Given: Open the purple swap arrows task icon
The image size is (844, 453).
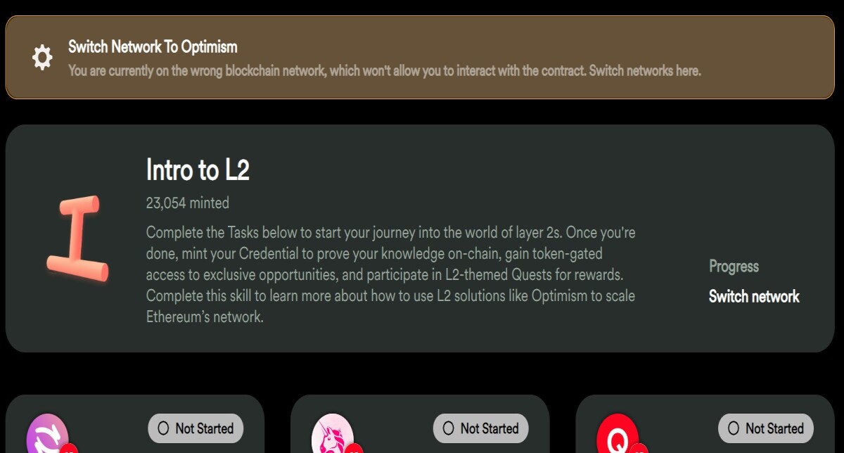Looking at the screenshot, I should [x=48, y=435].
